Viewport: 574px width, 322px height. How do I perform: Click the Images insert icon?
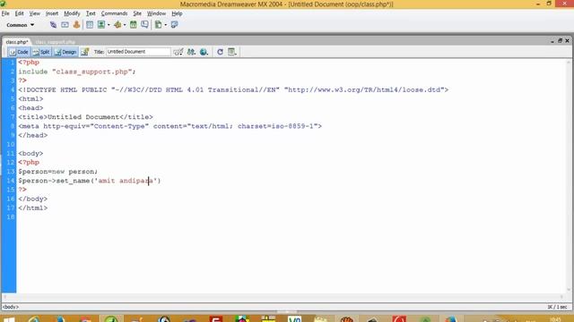tap(101, 25)
